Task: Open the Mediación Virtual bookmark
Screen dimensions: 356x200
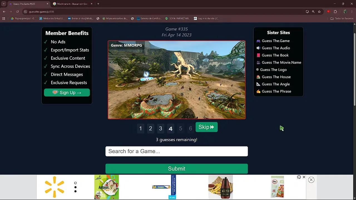Action: coord(52,19)
